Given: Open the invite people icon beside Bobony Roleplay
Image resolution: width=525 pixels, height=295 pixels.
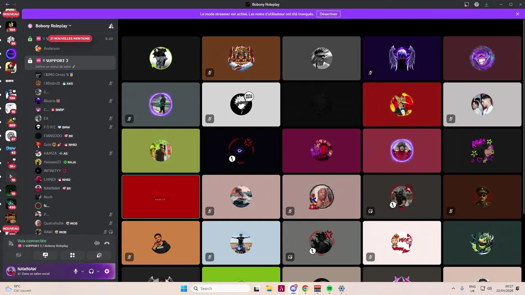Looking at the screenshot, I should pyautogui.click(x=111, y=26).
